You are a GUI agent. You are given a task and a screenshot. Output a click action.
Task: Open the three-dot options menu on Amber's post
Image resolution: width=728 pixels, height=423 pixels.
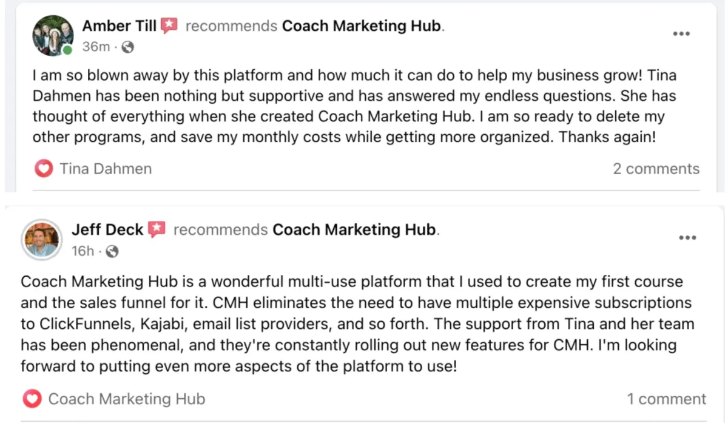point(682,33)
